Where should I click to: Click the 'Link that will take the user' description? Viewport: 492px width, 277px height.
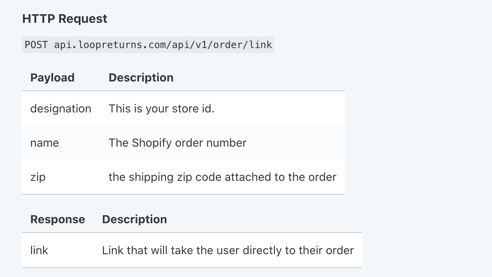(228, 250)
